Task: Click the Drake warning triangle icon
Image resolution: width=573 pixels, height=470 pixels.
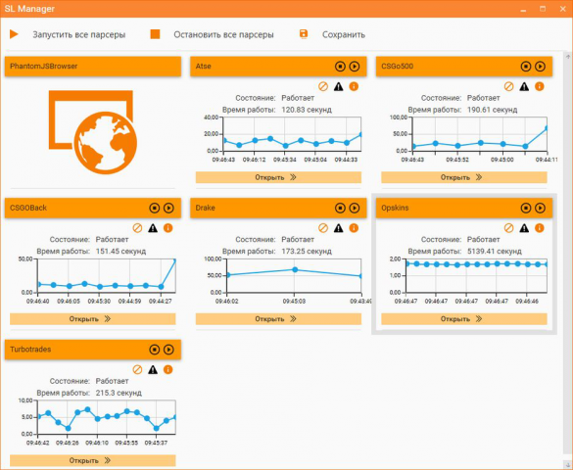Action: coord(338,228)
